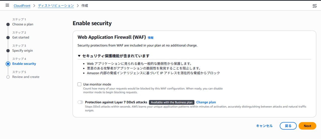The height and width of the screenshot is (139, 321).
Task: Go to the ディストリビューション breadcrumb
Action: click(x=56, y=5)
